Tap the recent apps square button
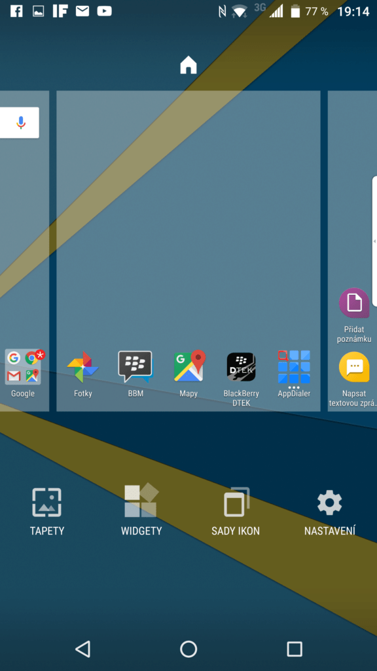The height and width of the screenshot is (671, 377). (x=295, y=649)
